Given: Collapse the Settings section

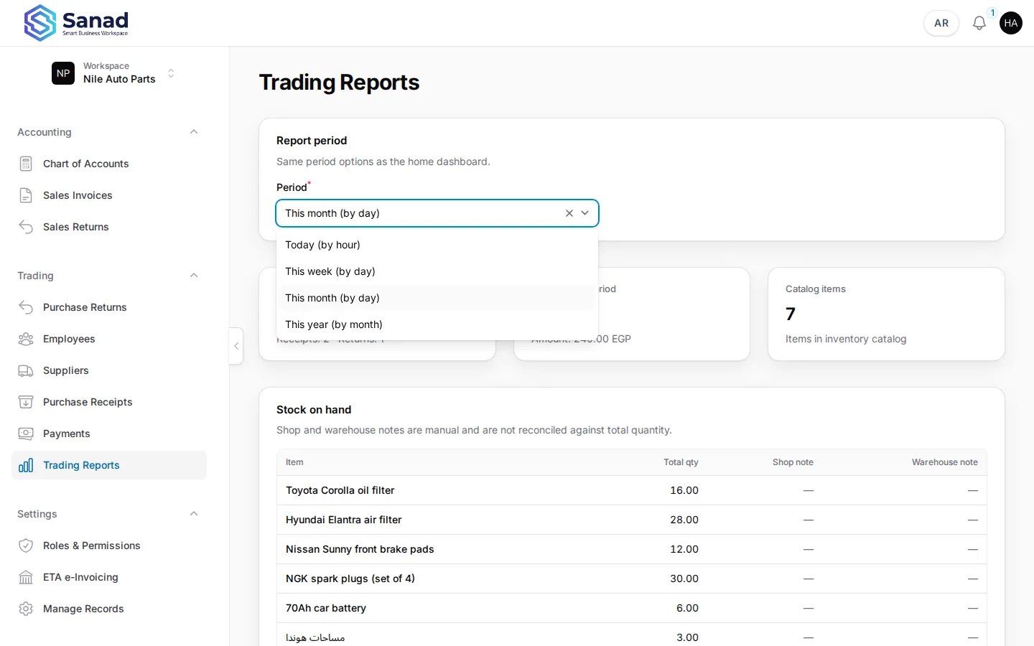Looking at the screenshot, I should 194,514.
